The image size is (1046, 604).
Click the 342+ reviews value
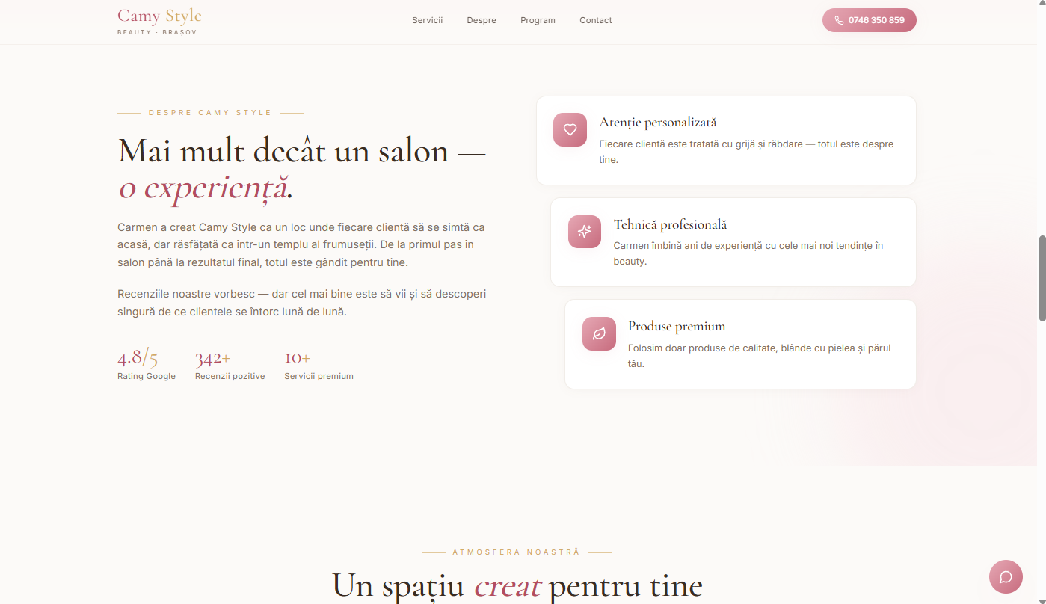click(x=212, y=358)
